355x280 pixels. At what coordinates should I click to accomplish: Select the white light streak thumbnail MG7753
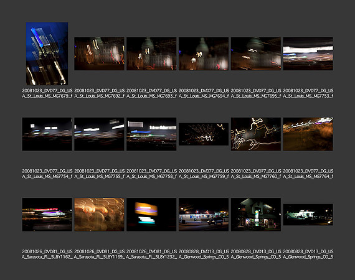[x=308, y=54]
